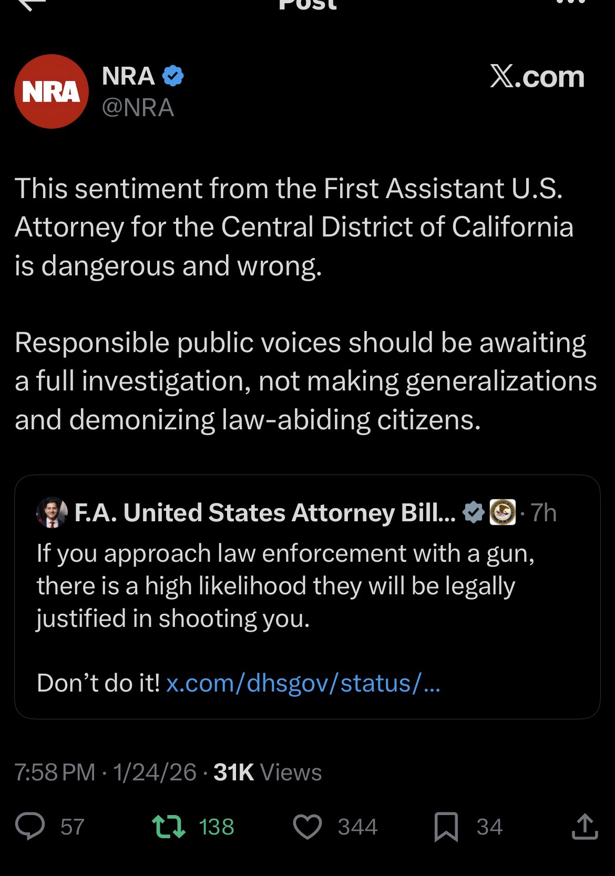This screenshot has height=876, width=615.
Task: Click the F.A. United States Attorney name
Action: [x=265, y=512]
